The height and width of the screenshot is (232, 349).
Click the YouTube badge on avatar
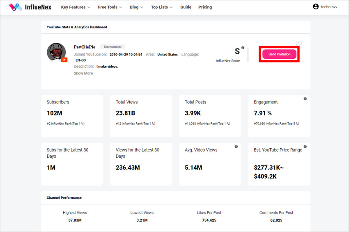(x=64, y=60)
